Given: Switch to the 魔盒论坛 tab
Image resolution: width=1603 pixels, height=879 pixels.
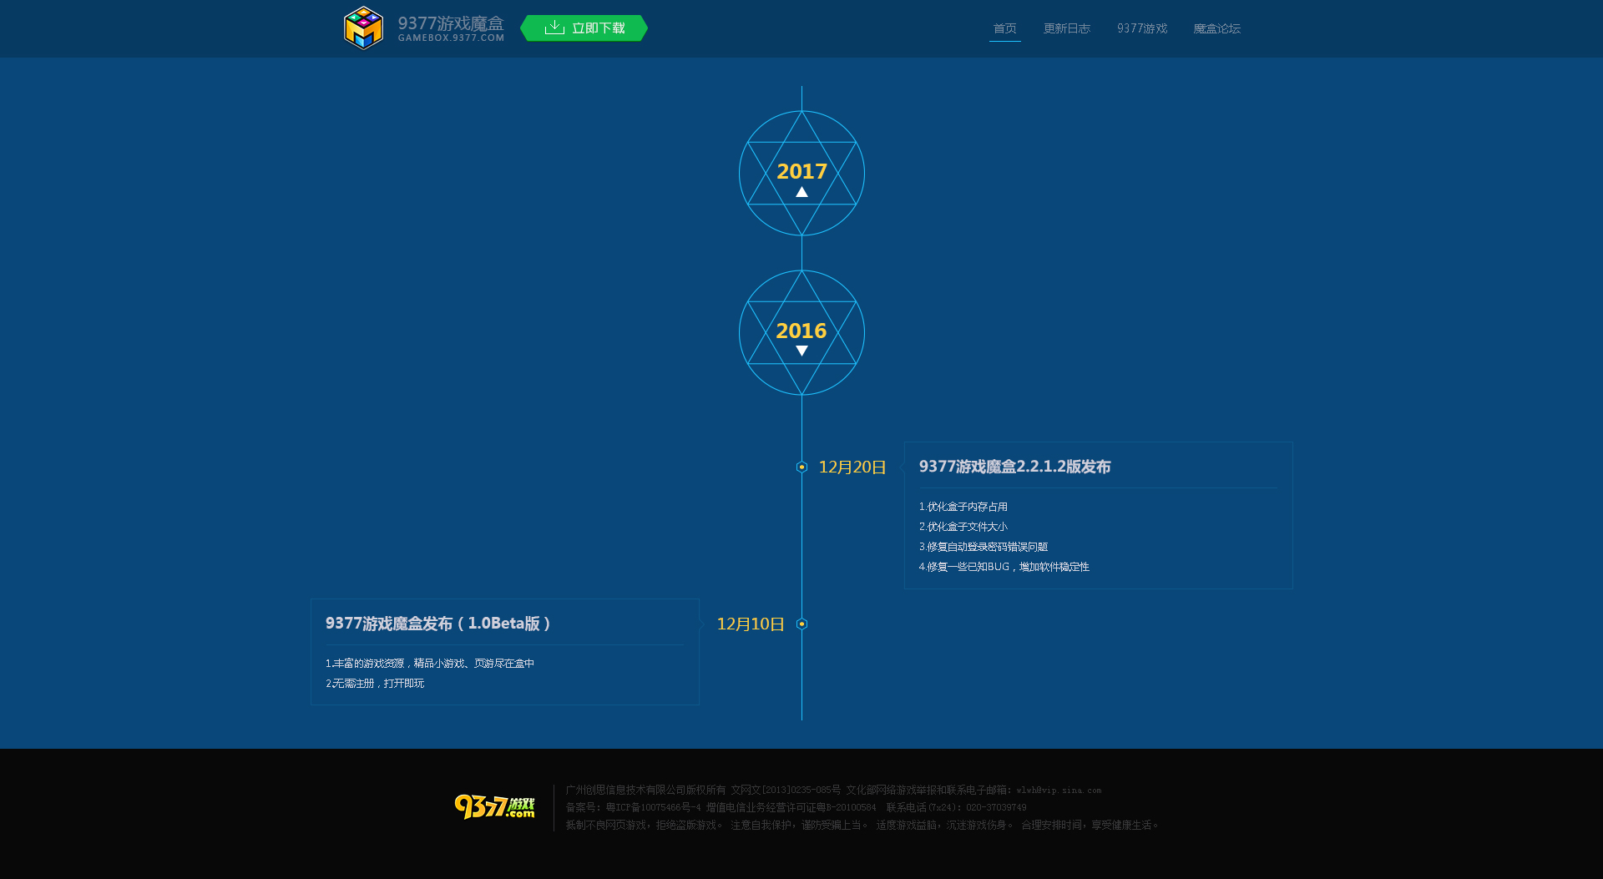Looking at the screenshot, I should point(1217,28).
